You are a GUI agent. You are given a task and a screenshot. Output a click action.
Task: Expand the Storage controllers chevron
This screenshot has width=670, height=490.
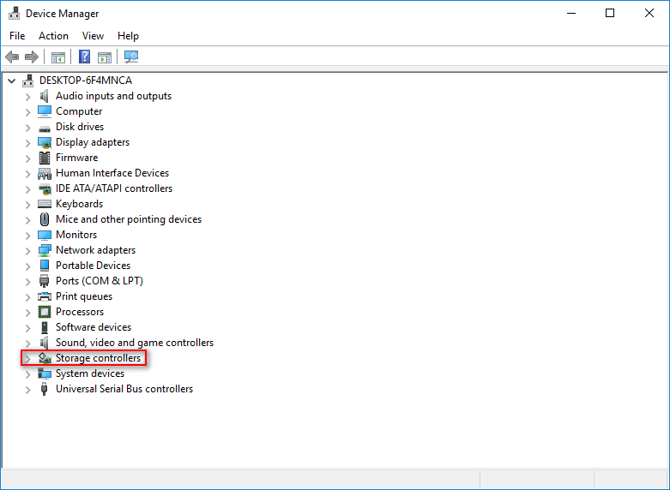coord(27,359)
